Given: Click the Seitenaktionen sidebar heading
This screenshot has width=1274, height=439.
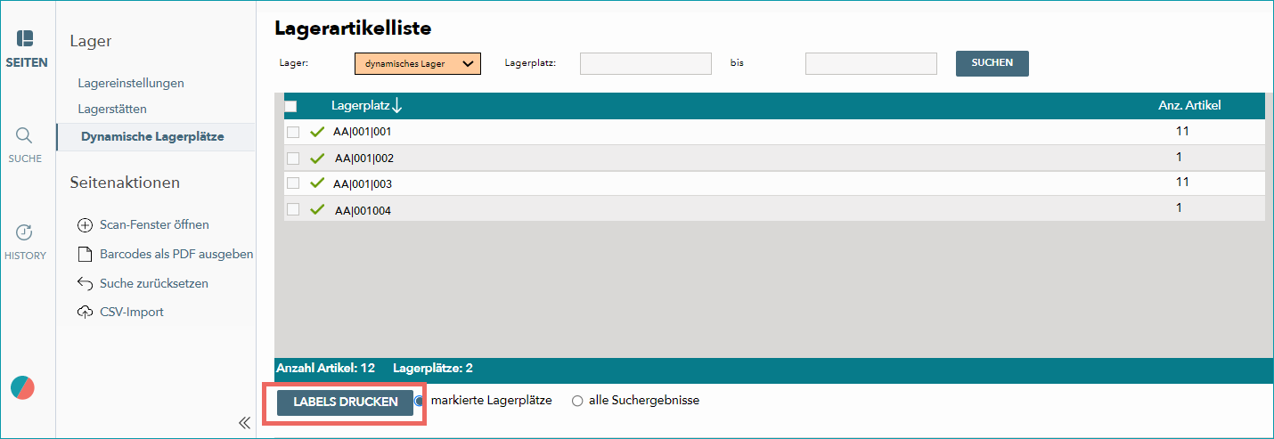Looking at the screenshot, I should (125, 183).
